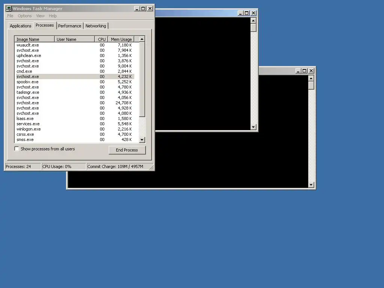Click upper console scroll down arrow
The image size is (384, 288).
point(253,127)
